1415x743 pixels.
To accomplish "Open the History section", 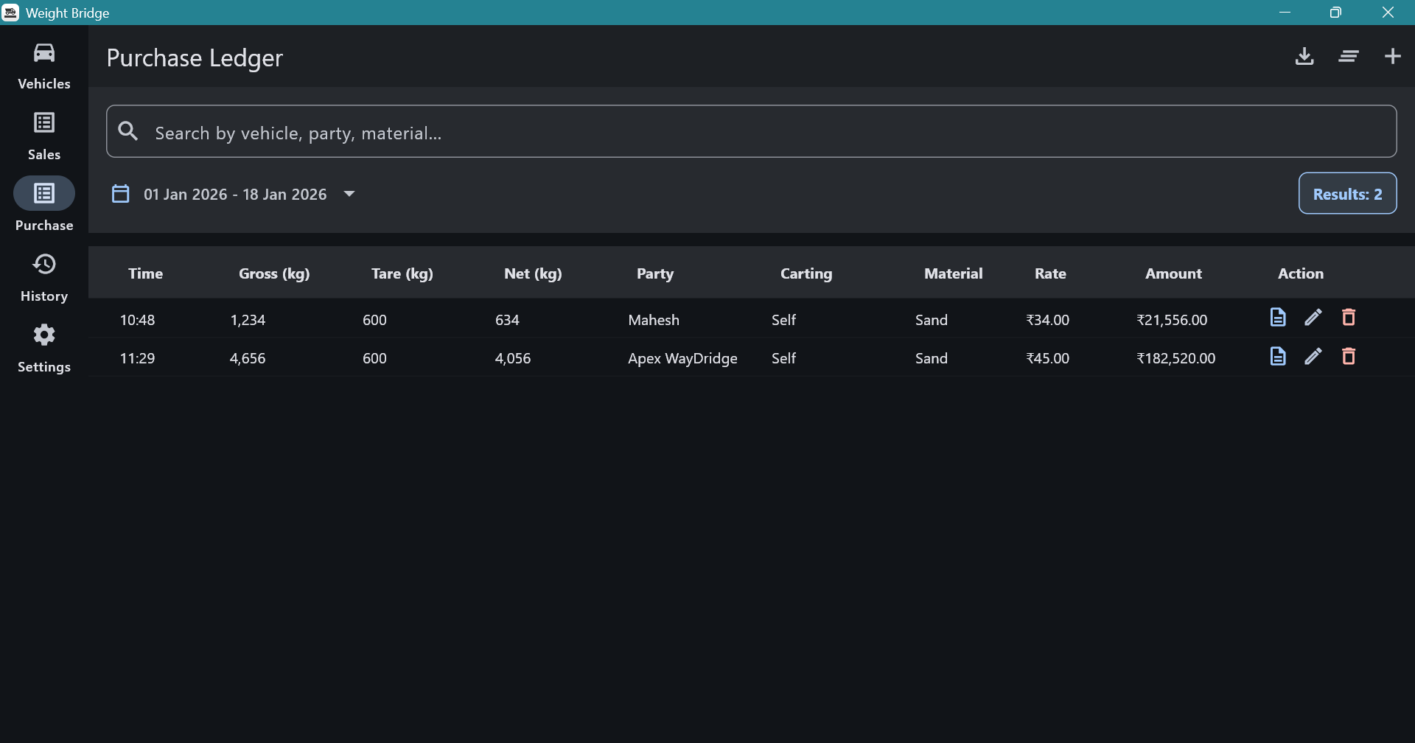I will 44,278.
